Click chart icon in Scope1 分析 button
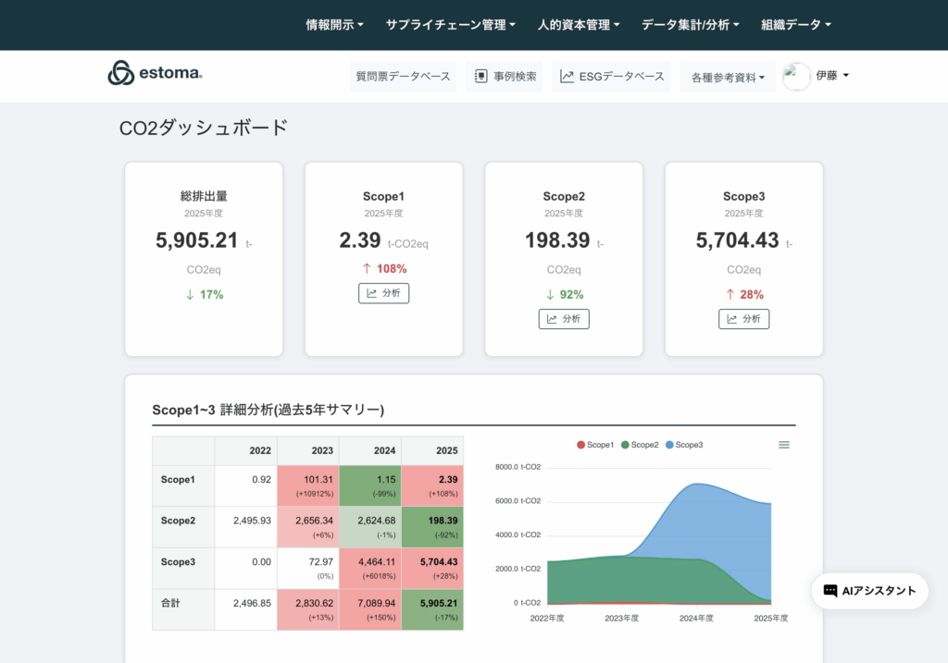Screen dimensions: 948x663 coord(372,293)
